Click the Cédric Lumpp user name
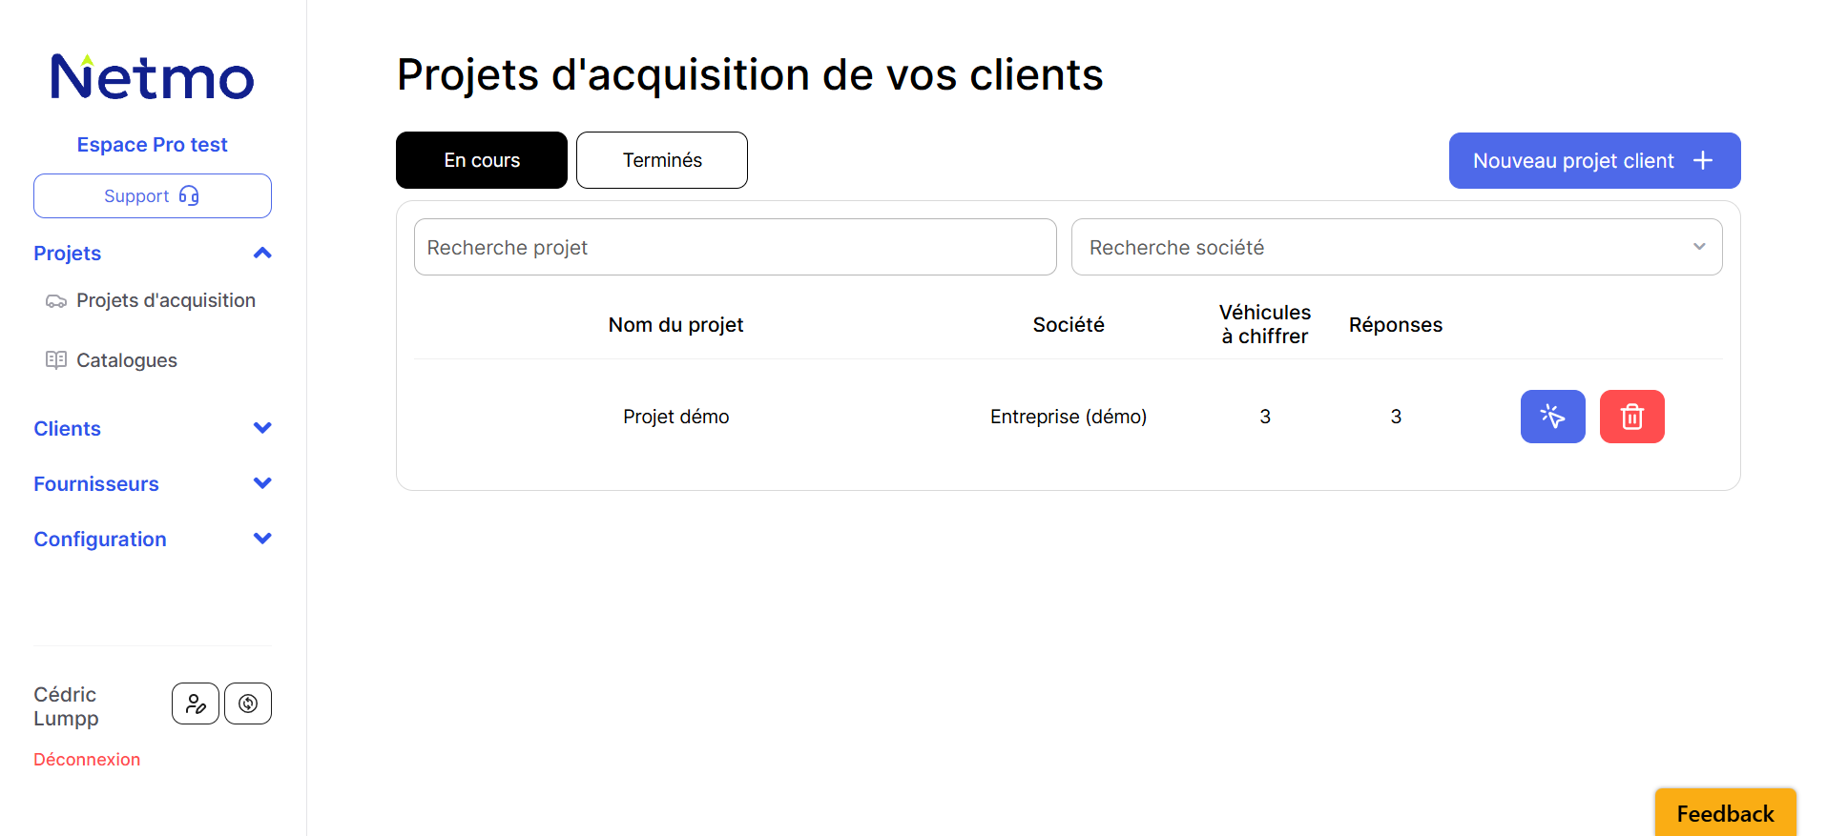Screen dimensions: 1827x836 click(66, 706)
